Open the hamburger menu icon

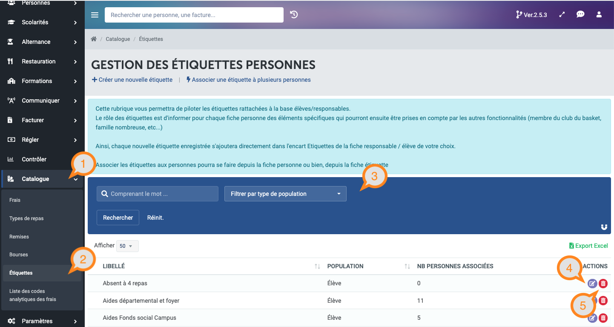click(95, 15)
